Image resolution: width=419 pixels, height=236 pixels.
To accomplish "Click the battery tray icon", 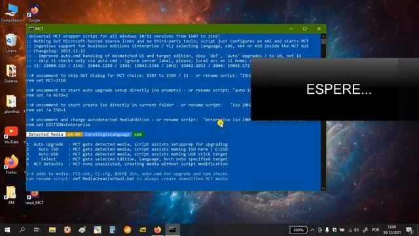I will pos(342,230).
